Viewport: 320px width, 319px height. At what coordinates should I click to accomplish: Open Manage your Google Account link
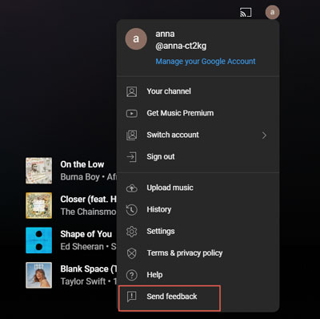[x=206, y=62]
